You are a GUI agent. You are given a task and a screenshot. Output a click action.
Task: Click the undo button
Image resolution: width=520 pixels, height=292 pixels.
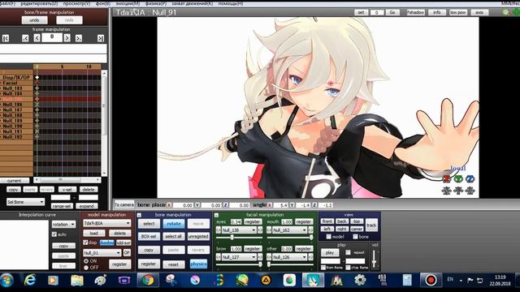click(34, 19)
